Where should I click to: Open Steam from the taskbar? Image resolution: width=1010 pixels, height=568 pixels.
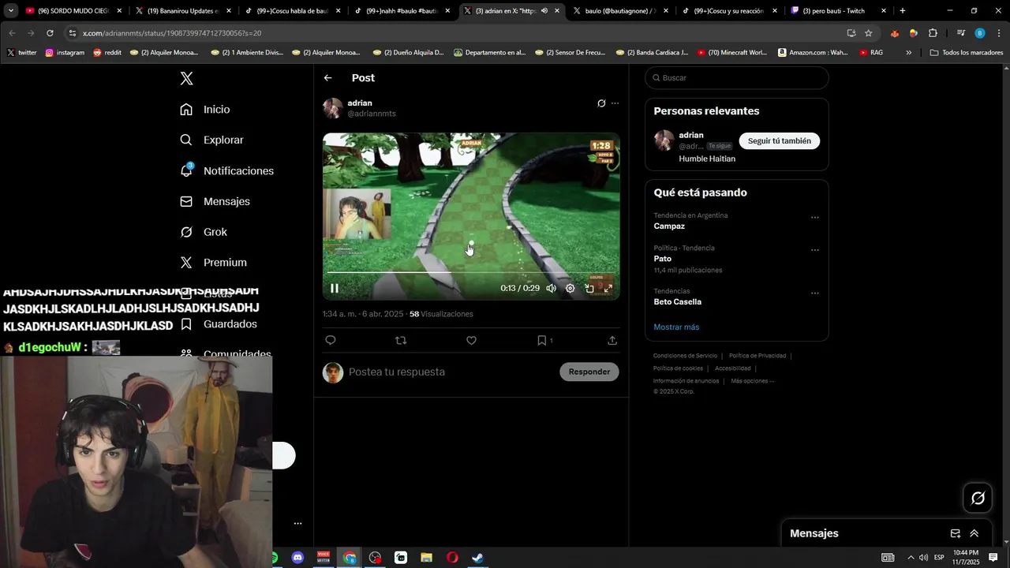click(477, 558)
